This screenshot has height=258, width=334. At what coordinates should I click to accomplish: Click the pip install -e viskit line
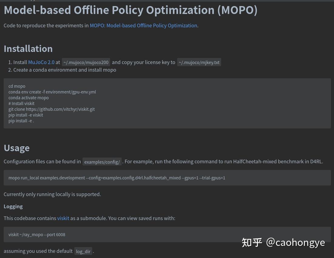click(x=26, y=115)
